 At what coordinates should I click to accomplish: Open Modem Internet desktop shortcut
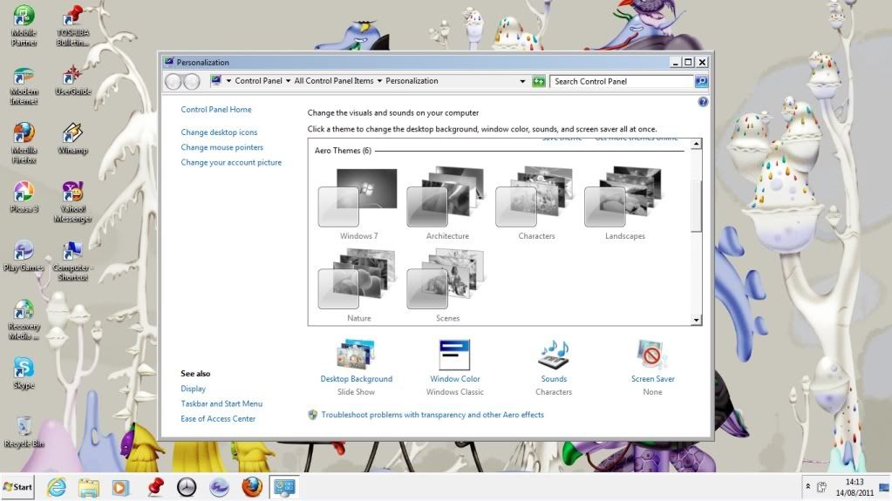[24, 85]
